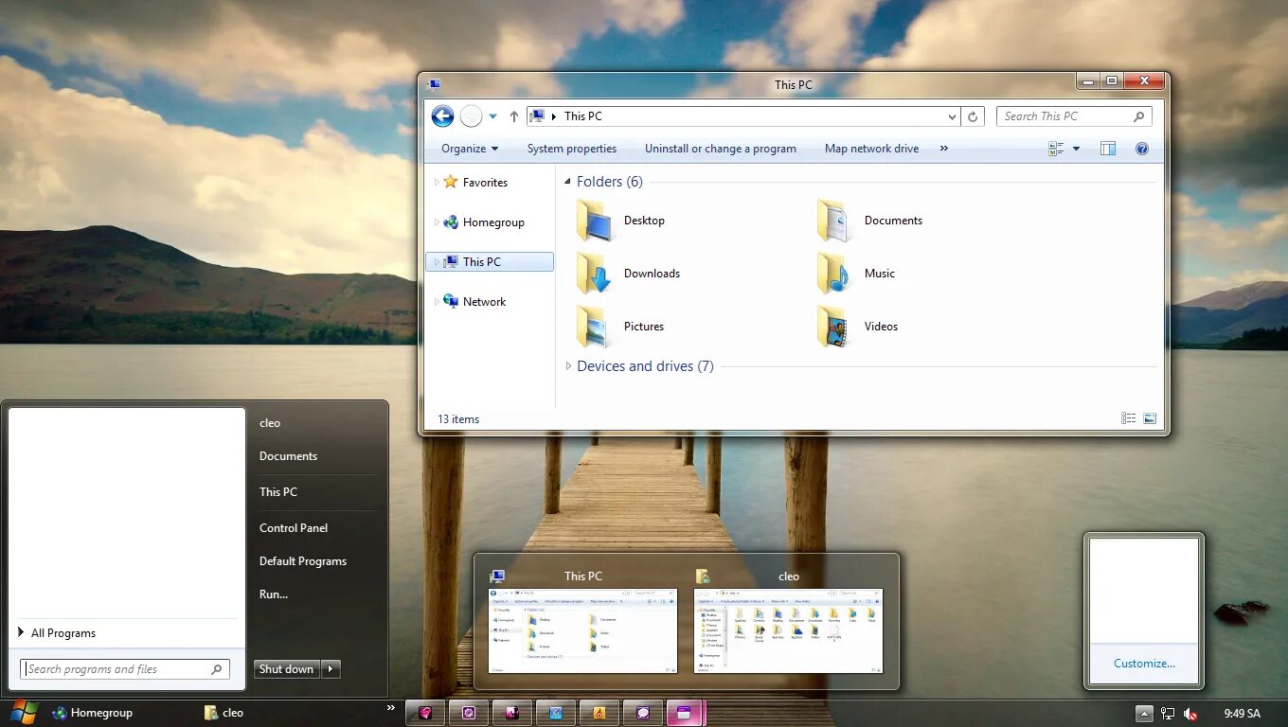
Task: Open help with the question mark icon
Action: click(x=1141, y=149)
